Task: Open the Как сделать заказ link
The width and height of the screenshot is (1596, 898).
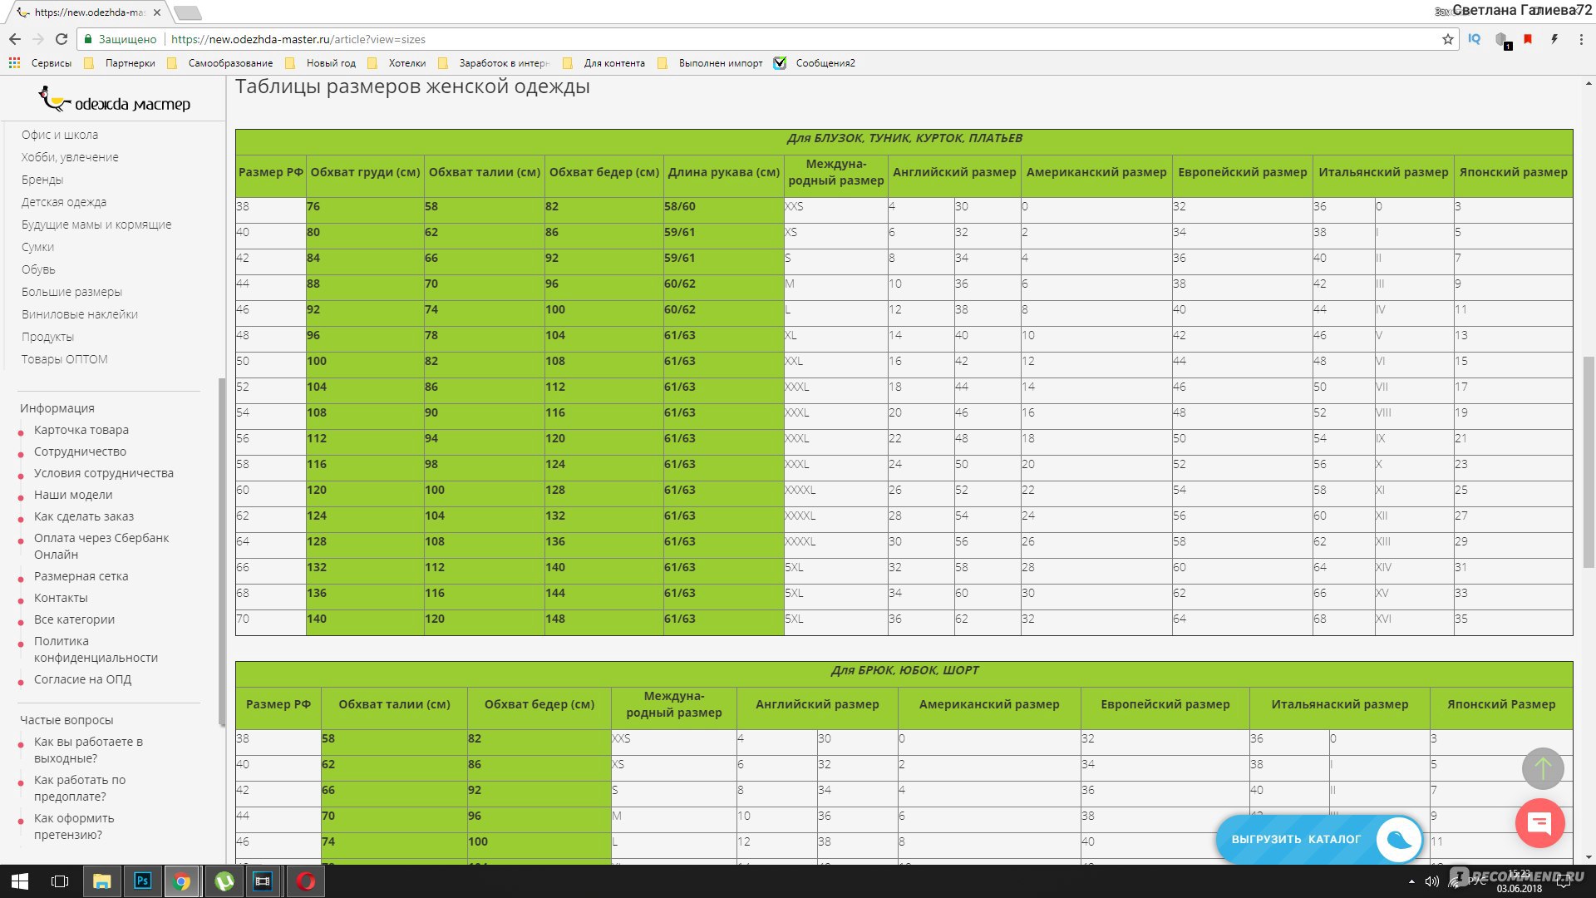Action: 84,516
